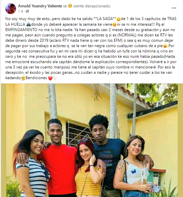The image size is (183, 197).
Task: Click the expressionless emoji after LA SAGA
Action: click(x=118, y=19)
